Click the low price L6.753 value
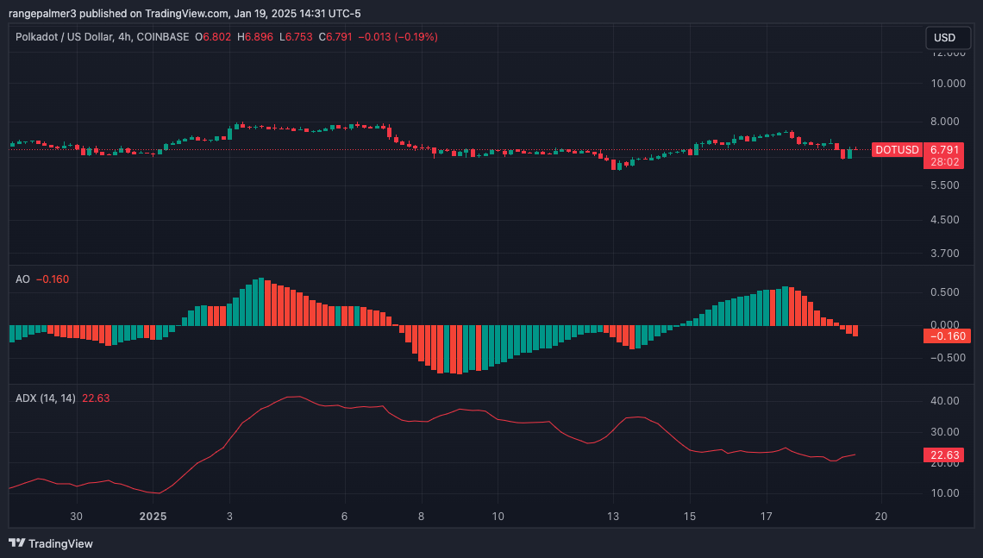983x558 pixels. pyautogui.click(x=296, y=37)
